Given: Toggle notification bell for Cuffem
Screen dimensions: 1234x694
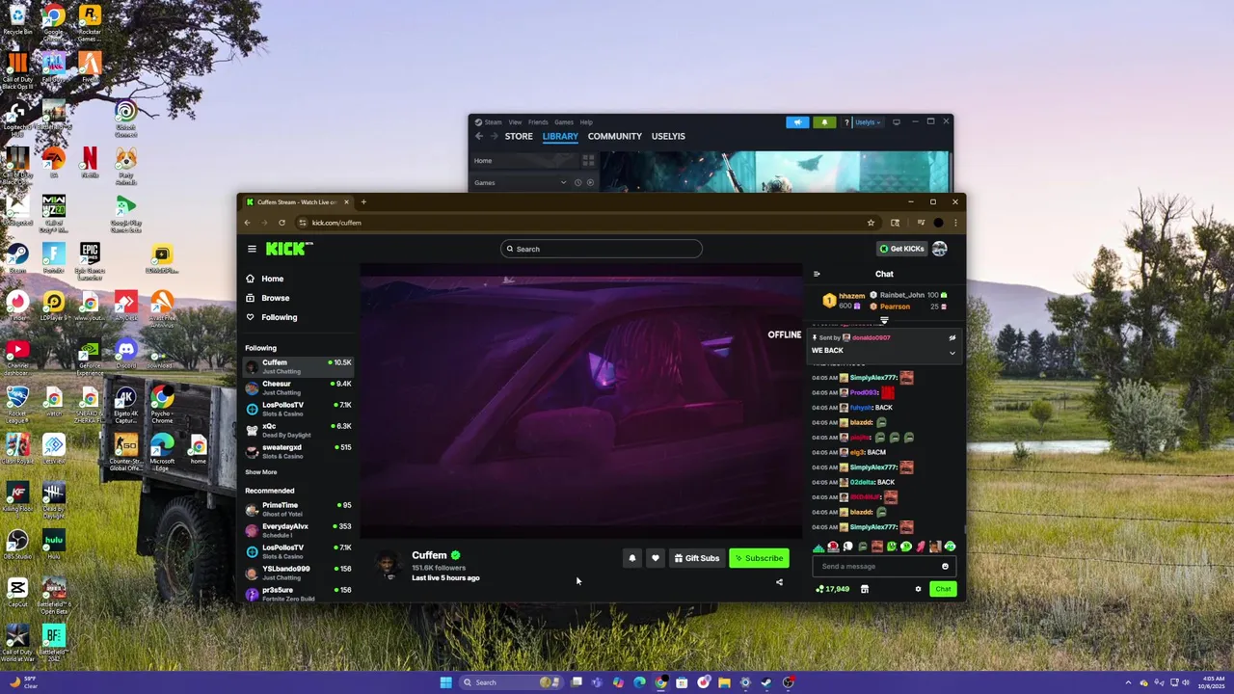Looking at the screenshot, I should click(x=632, y=558).
